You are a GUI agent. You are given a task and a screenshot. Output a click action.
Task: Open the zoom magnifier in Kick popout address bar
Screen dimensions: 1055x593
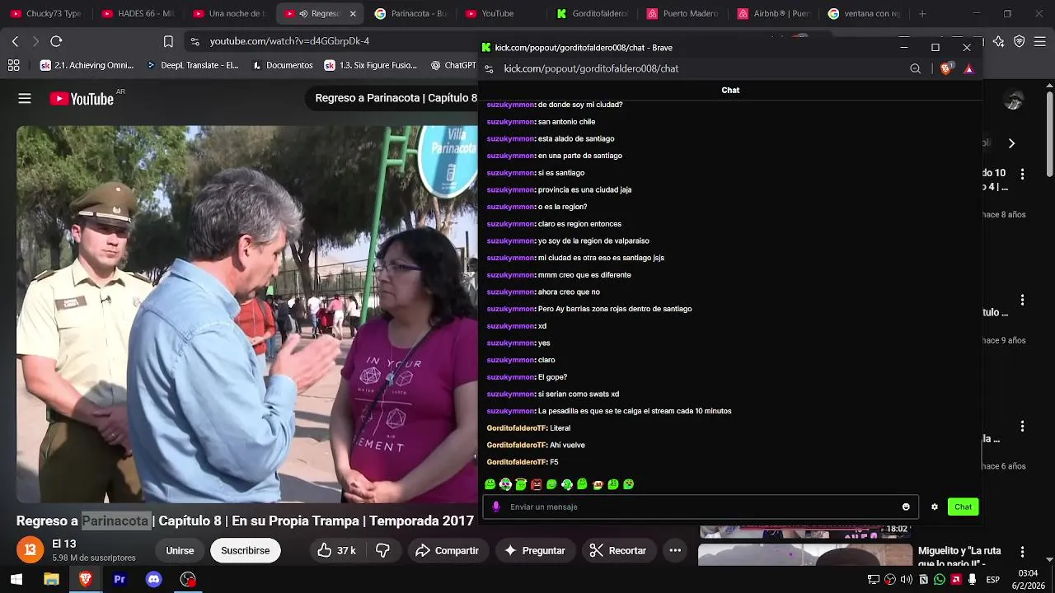(x=915, y=68)
